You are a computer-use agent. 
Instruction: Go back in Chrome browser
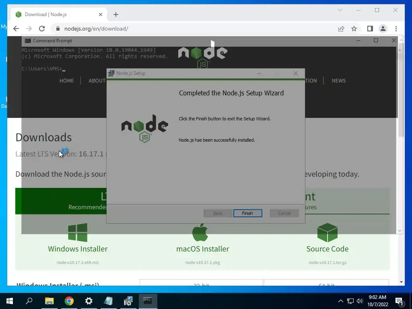click(16, 29)
